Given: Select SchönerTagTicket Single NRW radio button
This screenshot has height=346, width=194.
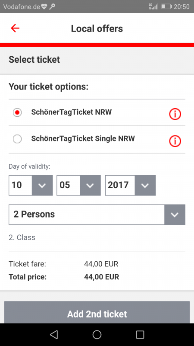Looking at the screenshot, I should (17, 139).
